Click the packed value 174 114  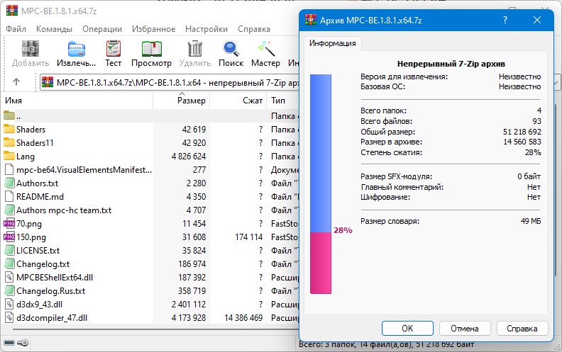[249, 237]
